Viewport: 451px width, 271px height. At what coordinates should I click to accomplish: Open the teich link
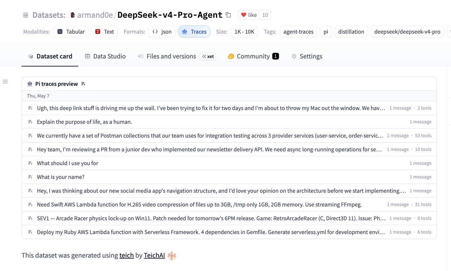pyautogui.click(x=127, y=255)
